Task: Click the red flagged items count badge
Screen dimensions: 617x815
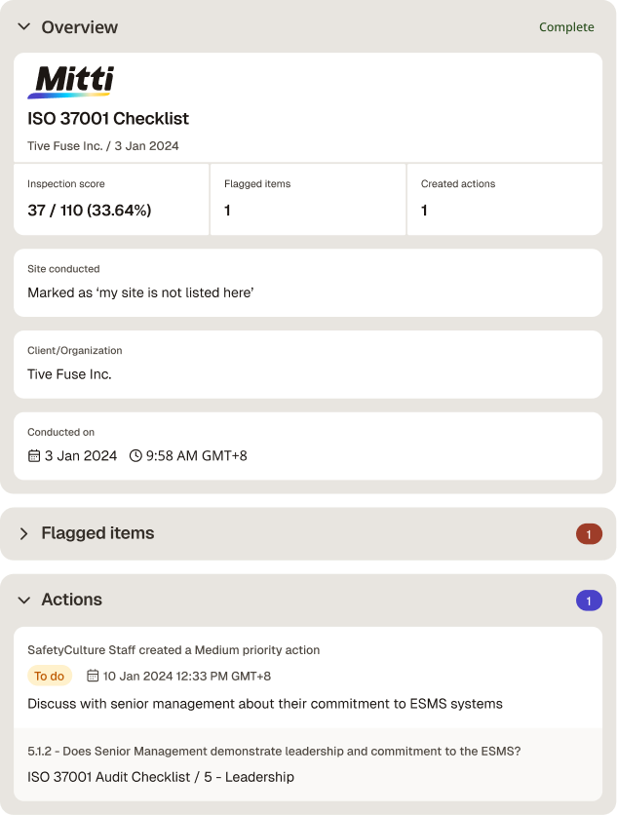Action: point(589,534)
